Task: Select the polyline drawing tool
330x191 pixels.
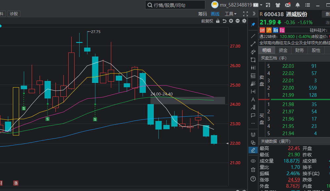Action: pyautogui.click(x=253, y=52)
